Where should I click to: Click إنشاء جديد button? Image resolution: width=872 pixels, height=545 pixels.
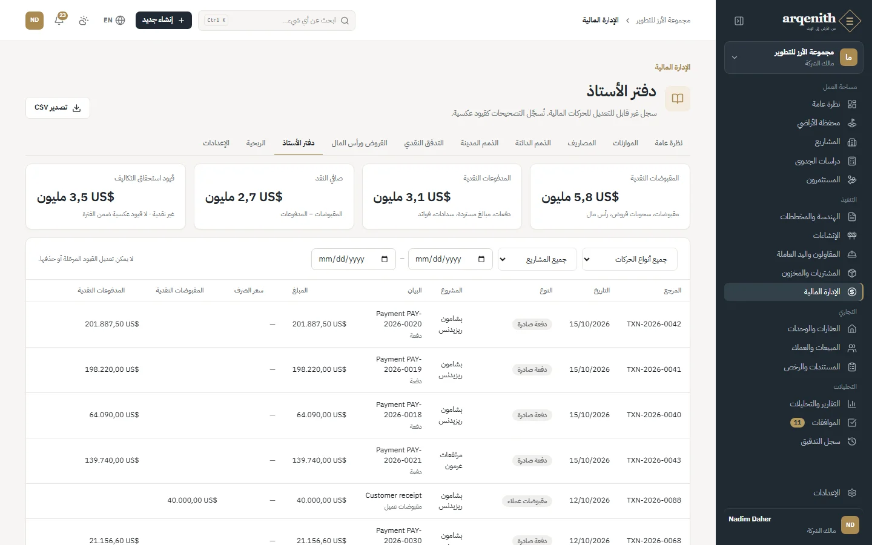coord(163,20)
